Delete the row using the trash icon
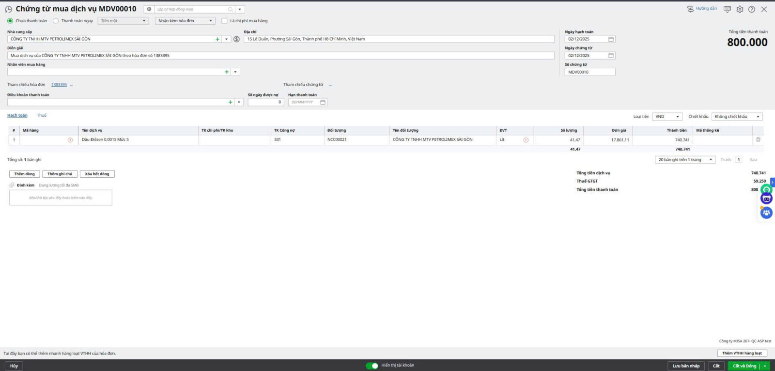Image resolution: width=775 pixels, height=371 pixels. click(x=758, y=139)
